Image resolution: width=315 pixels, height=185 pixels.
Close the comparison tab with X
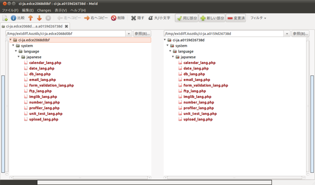tap(66, 26)
